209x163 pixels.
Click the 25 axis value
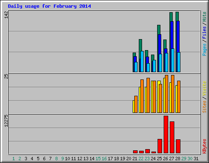coord(6,76)
